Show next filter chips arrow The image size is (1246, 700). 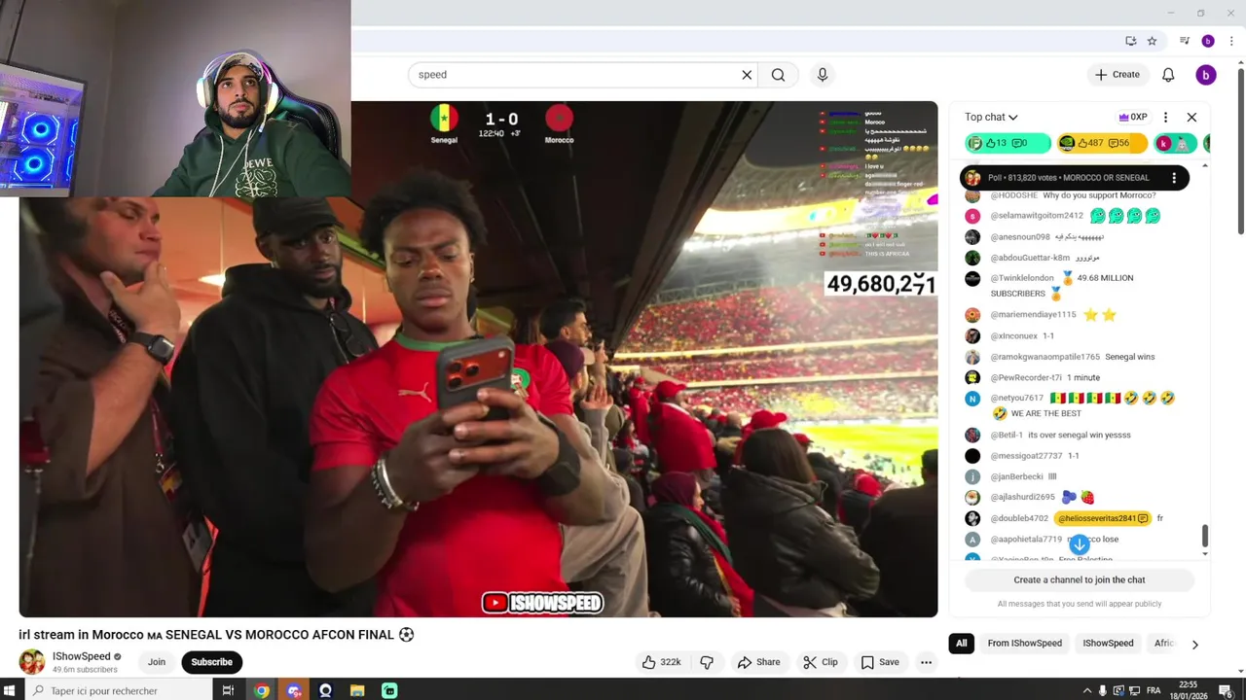point(1194,644)
